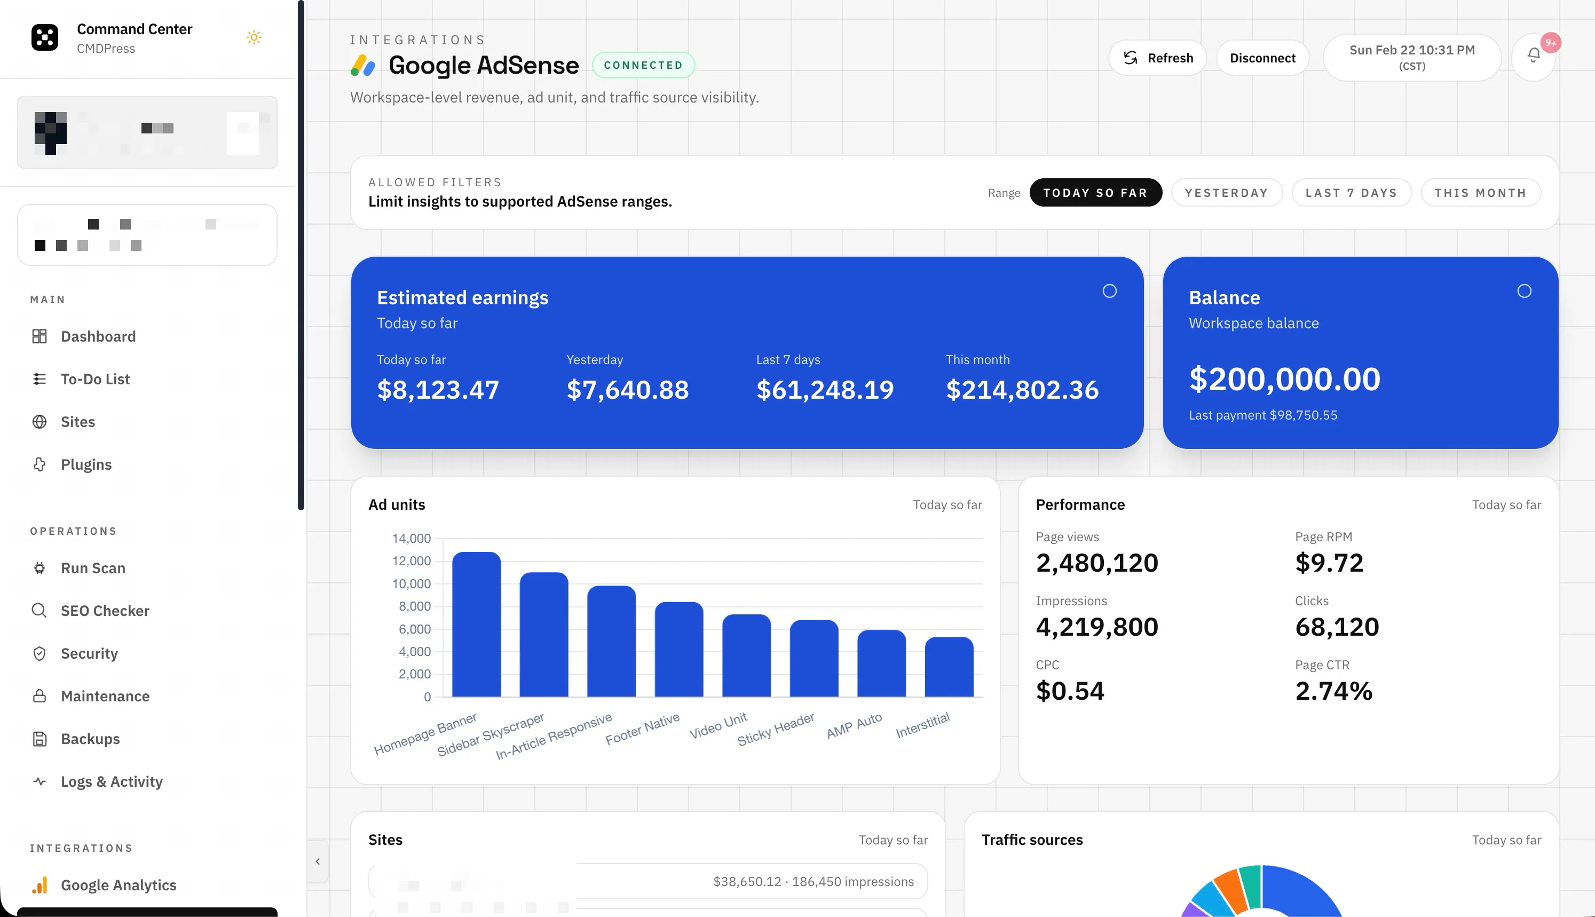Go to Security in the sidebar
The image size is (1595, 917).
pyautogui.click(x=147, y=654)
